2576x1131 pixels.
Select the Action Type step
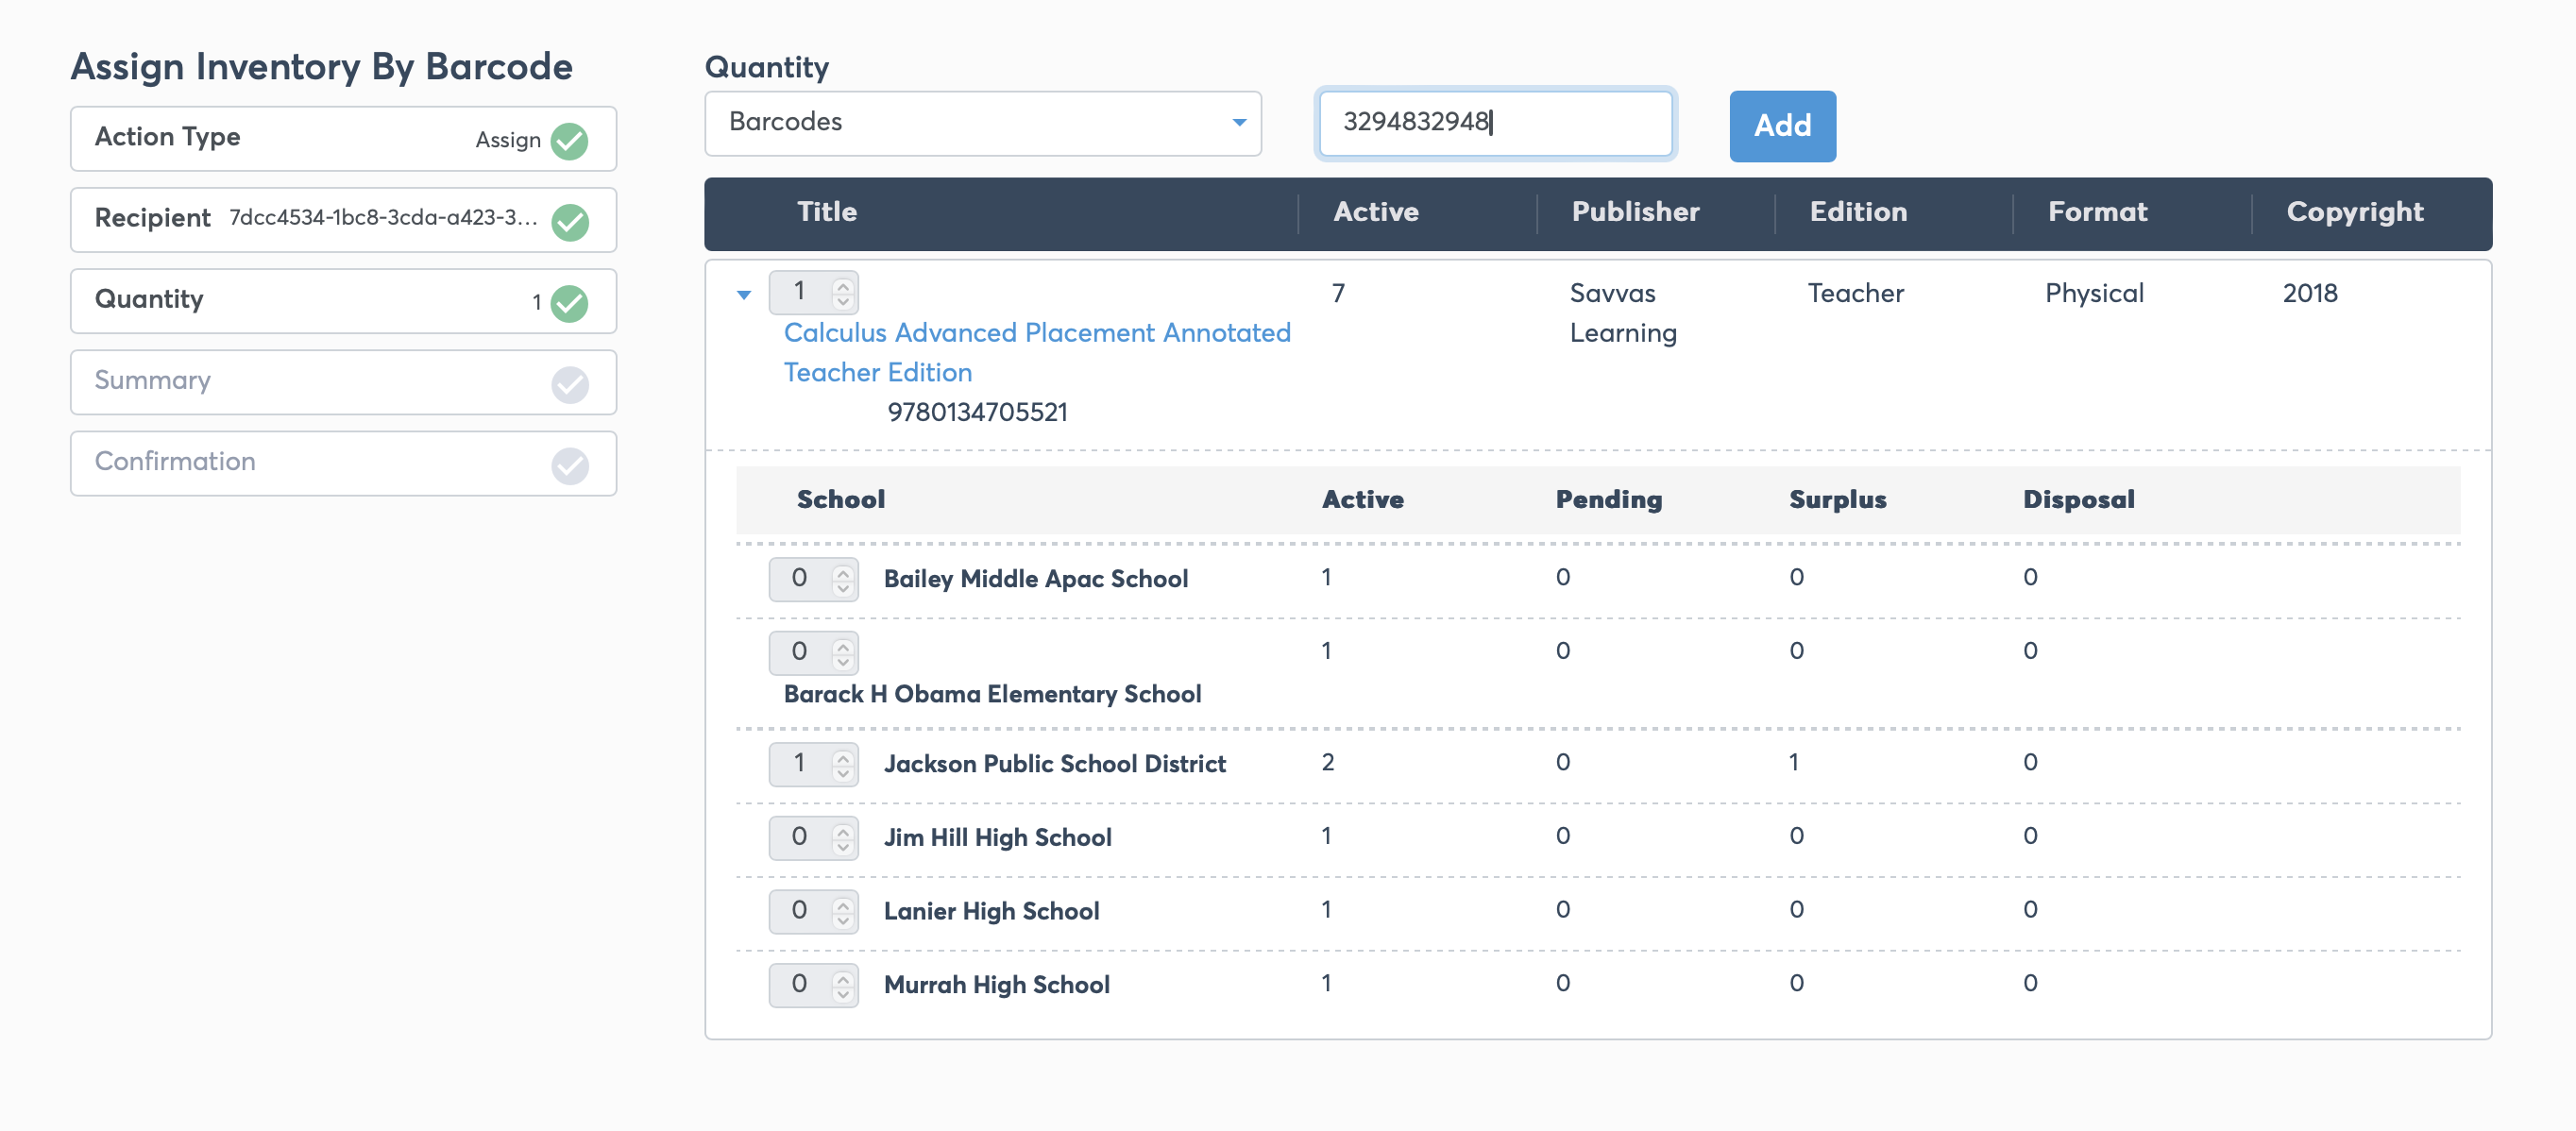tap(343, 138)
